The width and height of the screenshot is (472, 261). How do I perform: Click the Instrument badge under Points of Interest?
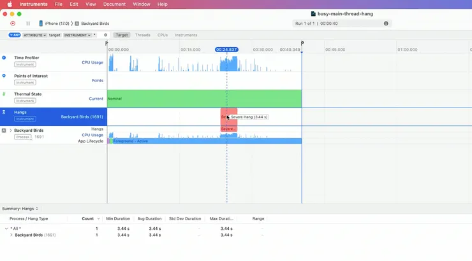[25, 83]
